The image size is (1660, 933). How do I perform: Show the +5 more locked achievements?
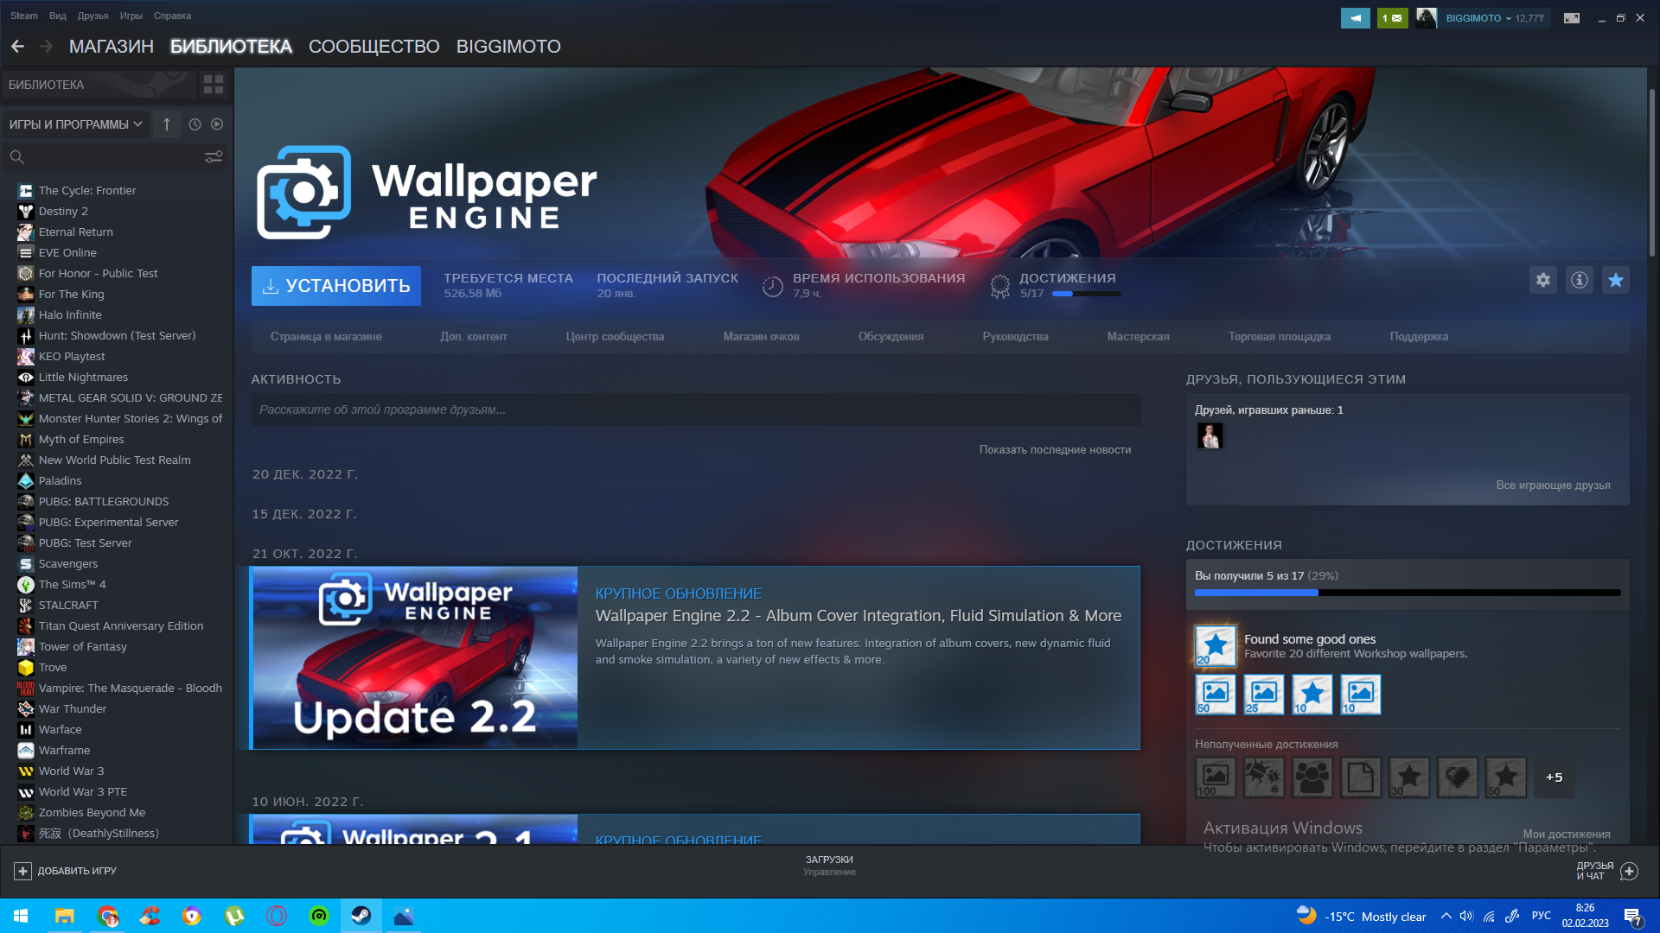[x=1555, y=777]
